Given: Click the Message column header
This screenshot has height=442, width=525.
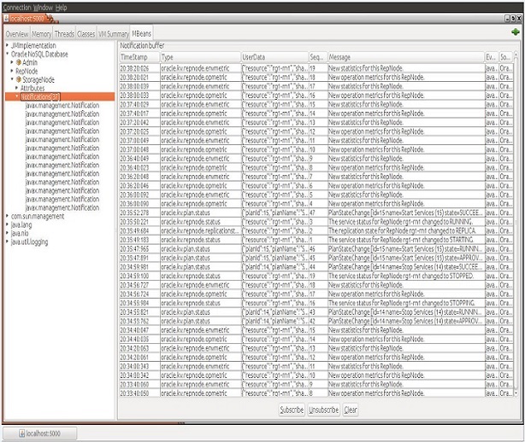Looking at the screenshot, I should (x=340, y=55).
